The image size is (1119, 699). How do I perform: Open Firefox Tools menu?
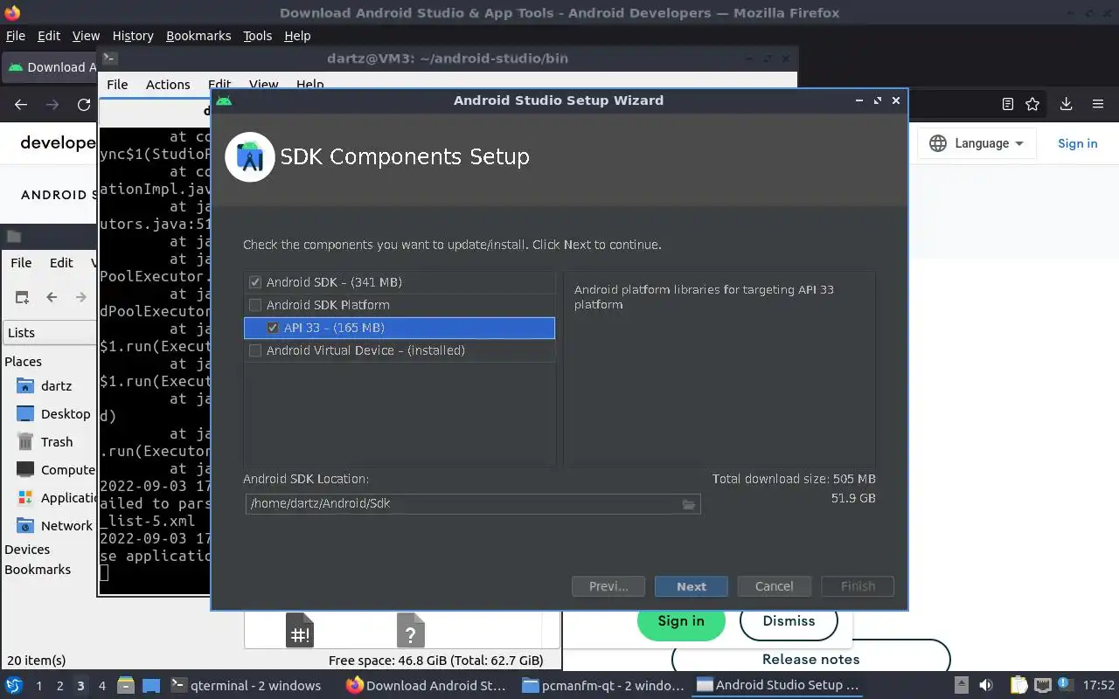258,36
